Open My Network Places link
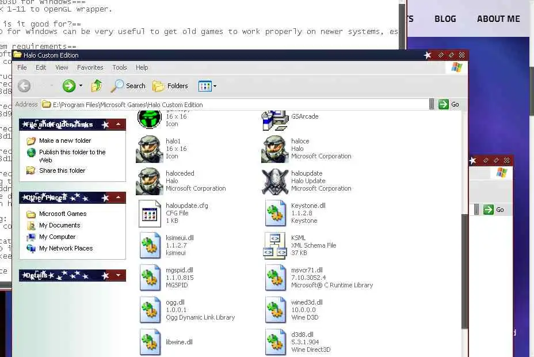The width and height of the screenshot is (534, 357). pyautogui.click(x=66, y=249)
